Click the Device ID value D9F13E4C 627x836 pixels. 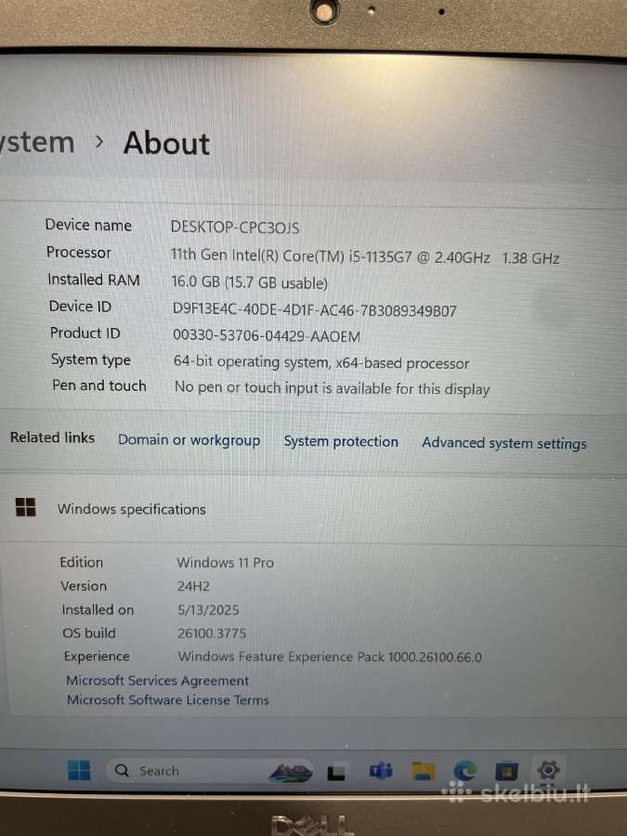pyautogui.click(x=315, y=309)
